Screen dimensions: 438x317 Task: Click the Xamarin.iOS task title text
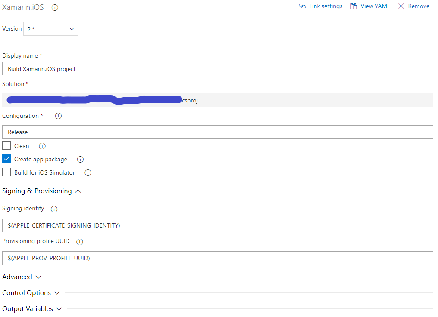point(23,7)
